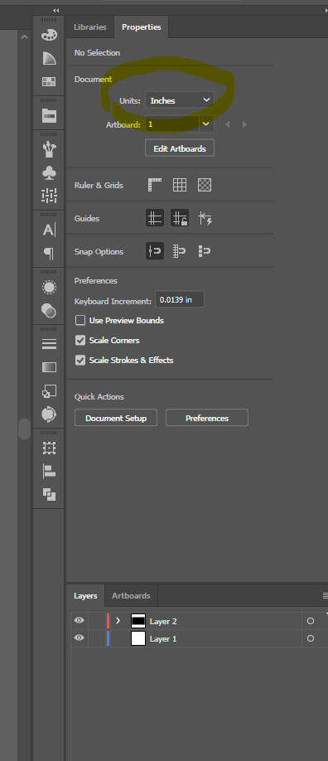This screenshot has height=761, width=328.
Task: Open the Units dropdown showing Inches
Action: pyautogui.click(x=180, y=100)
